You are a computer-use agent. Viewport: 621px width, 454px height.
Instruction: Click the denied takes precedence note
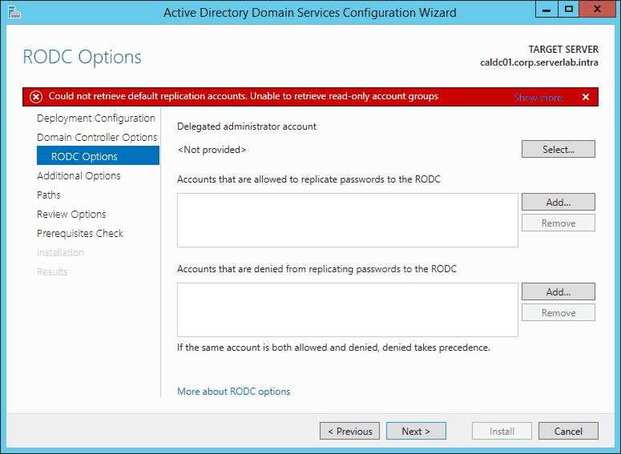tap(333, 348)
